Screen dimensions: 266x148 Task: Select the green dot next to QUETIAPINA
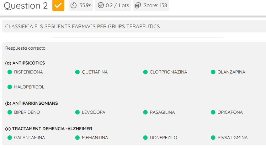pyautogui.click(x=77, y=72)
